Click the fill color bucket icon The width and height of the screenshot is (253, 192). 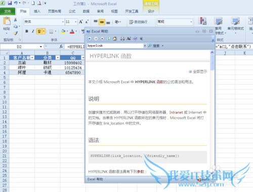[x=63, y=31]
